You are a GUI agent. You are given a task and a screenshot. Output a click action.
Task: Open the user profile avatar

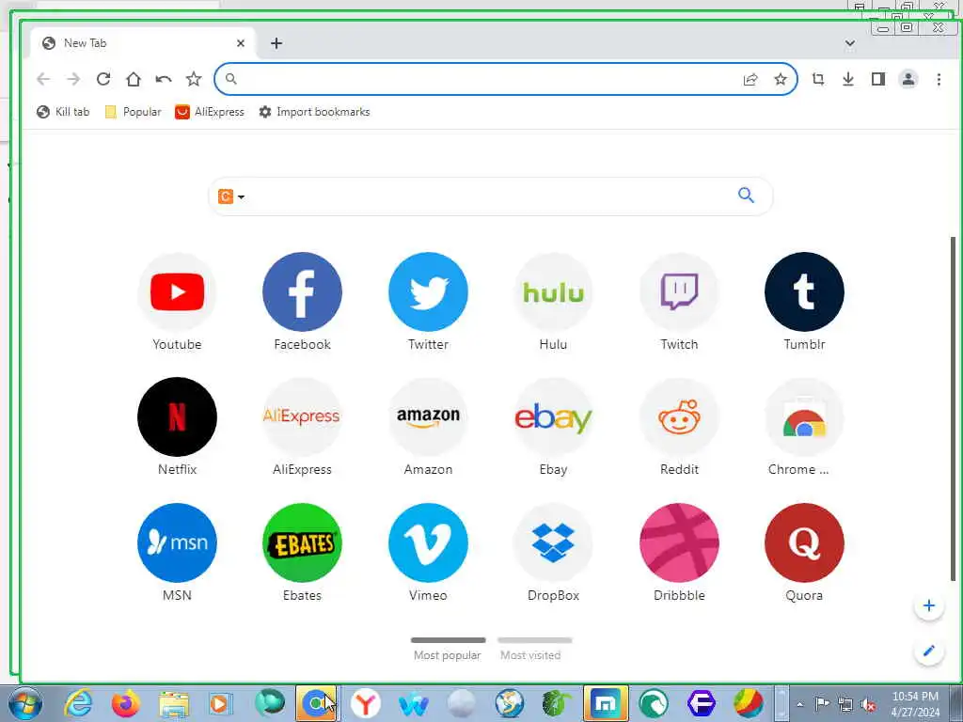(908, 79)
